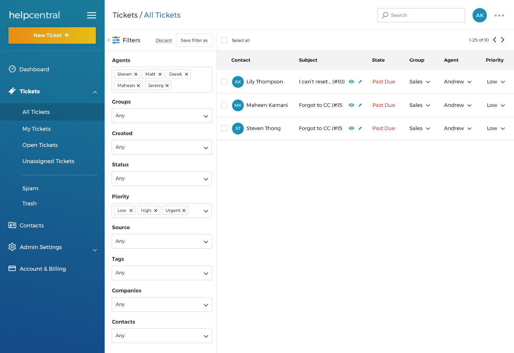Open the AK user avatar
The image size is (514, 353).
[x=479, y=15]
